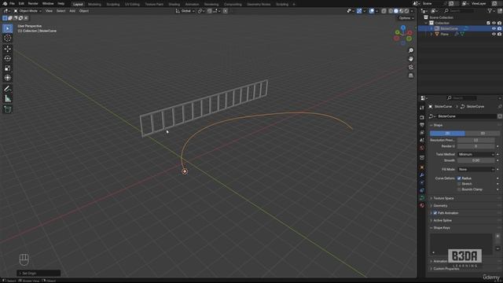Add a shape key with plus button

tap(497, 236)
